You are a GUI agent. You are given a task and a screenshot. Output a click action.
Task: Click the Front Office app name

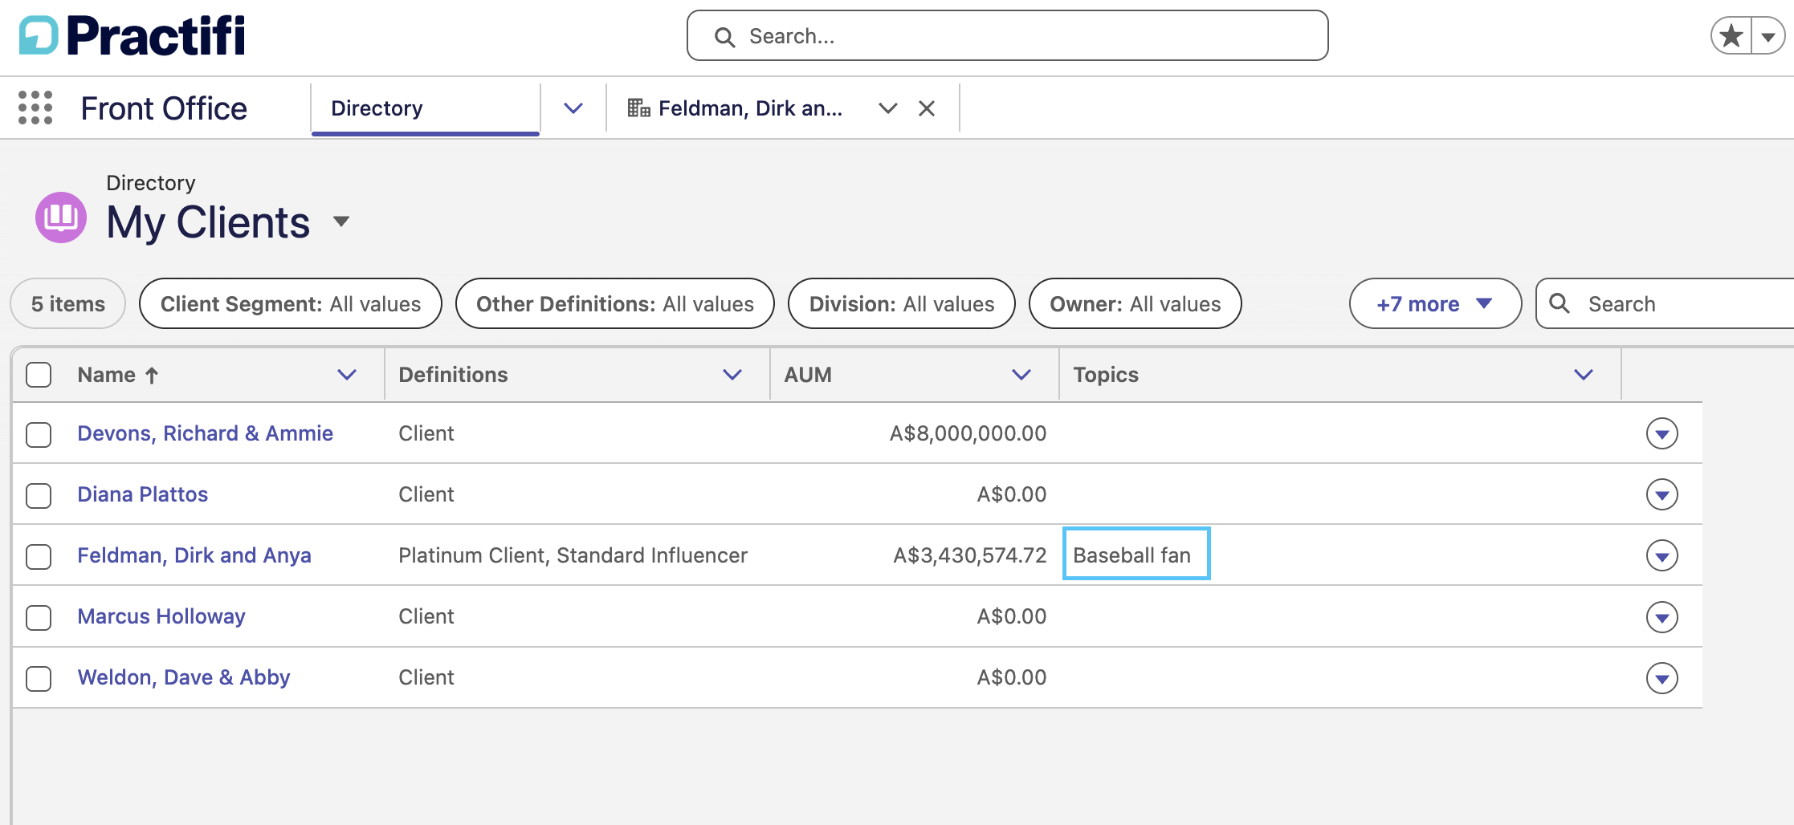point(164,108)
